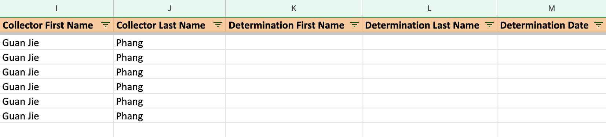
Task: Select empty Determination First Name cell in first row
Action: [294, 42]
